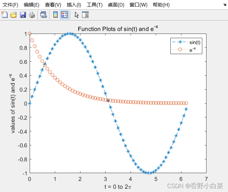Open a file with the folder icon
Screen dimensions: 228x192
pos(14,15)
